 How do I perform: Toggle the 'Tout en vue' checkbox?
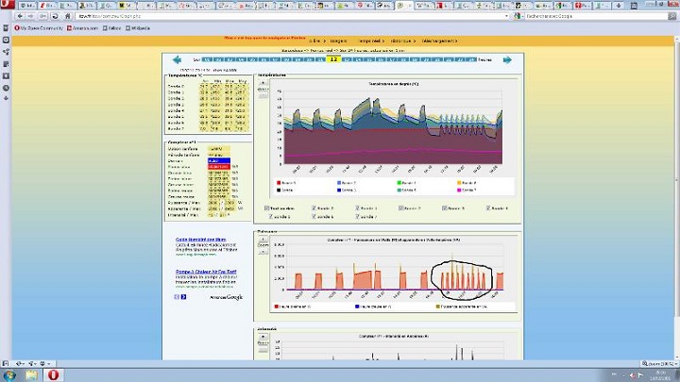[266, 208]
